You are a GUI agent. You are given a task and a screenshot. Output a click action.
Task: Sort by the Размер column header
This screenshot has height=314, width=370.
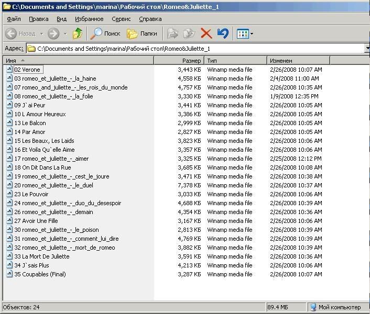(179, 61)
